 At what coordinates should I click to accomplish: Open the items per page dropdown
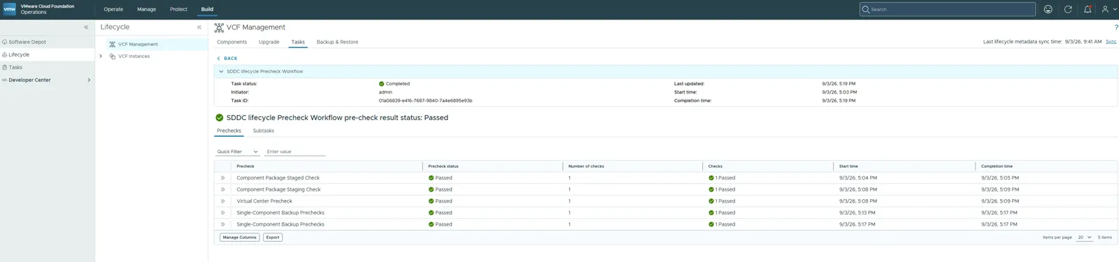1085,238
